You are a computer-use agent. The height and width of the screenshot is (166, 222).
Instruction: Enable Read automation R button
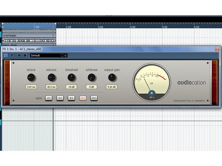19,55
